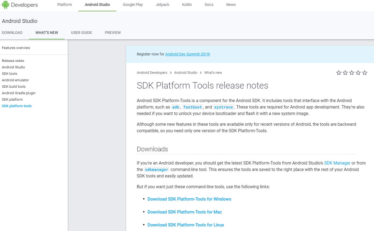The image size is (374, 231).
Task: Open SDK platform release notes
Action: [12, 99]
